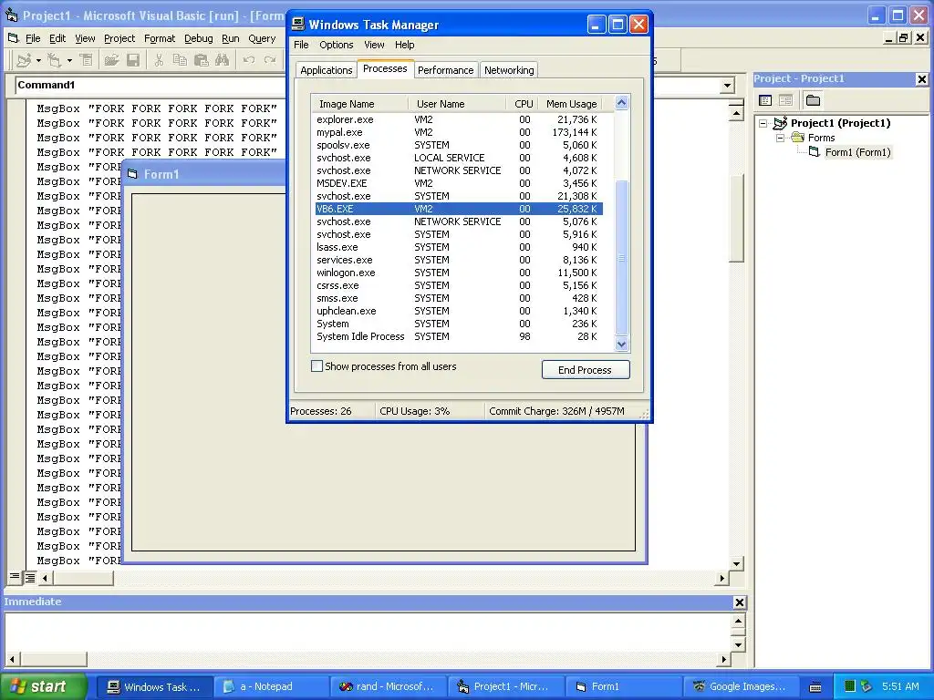Open the Add Project dropdown arrow
Screen dimensions: 934x700
tap(38, 60)
